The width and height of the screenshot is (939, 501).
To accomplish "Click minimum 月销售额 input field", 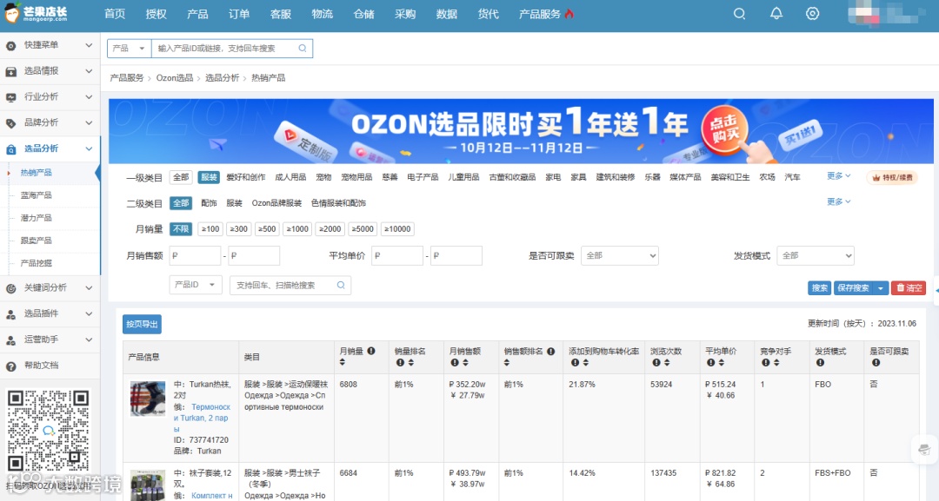I will click(196, 255).
